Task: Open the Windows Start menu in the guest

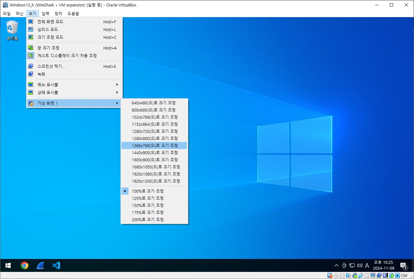Action: (x=8, y=266)
